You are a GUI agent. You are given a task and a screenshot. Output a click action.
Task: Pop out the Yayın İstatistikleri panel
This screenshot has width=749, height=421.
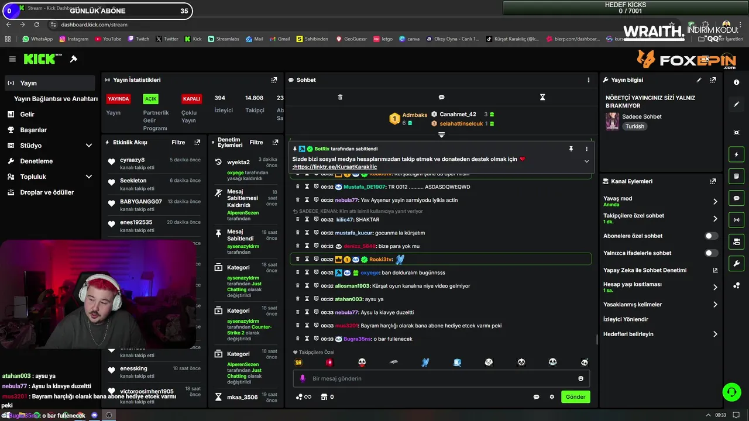tap(274, 80)
